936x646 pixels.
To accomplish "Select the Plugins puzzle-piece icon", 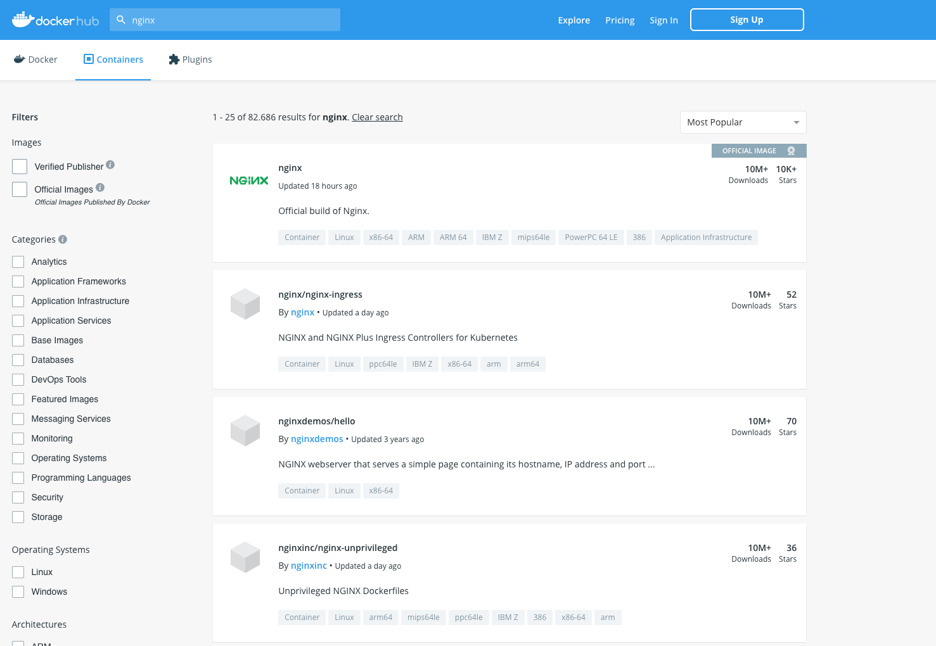I will coord(173,59).
